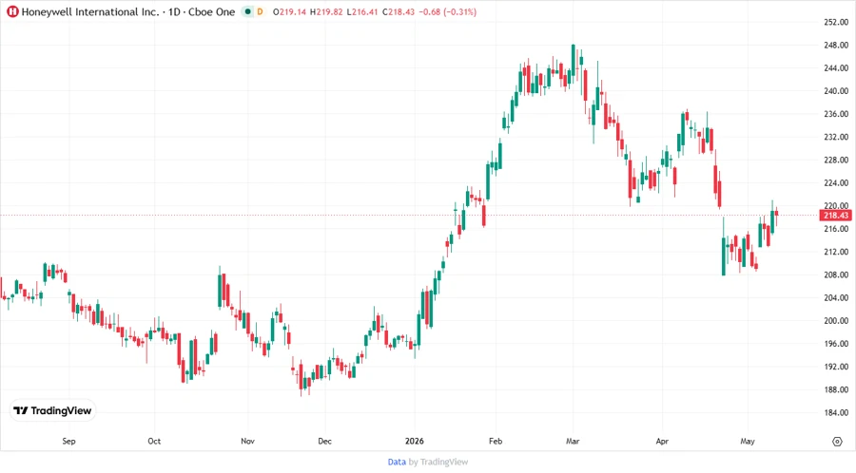The width and height of the screenshot is (856, 473).
Task: Click the change value −0.68 (−0.31%)
Action: point(448,11)
